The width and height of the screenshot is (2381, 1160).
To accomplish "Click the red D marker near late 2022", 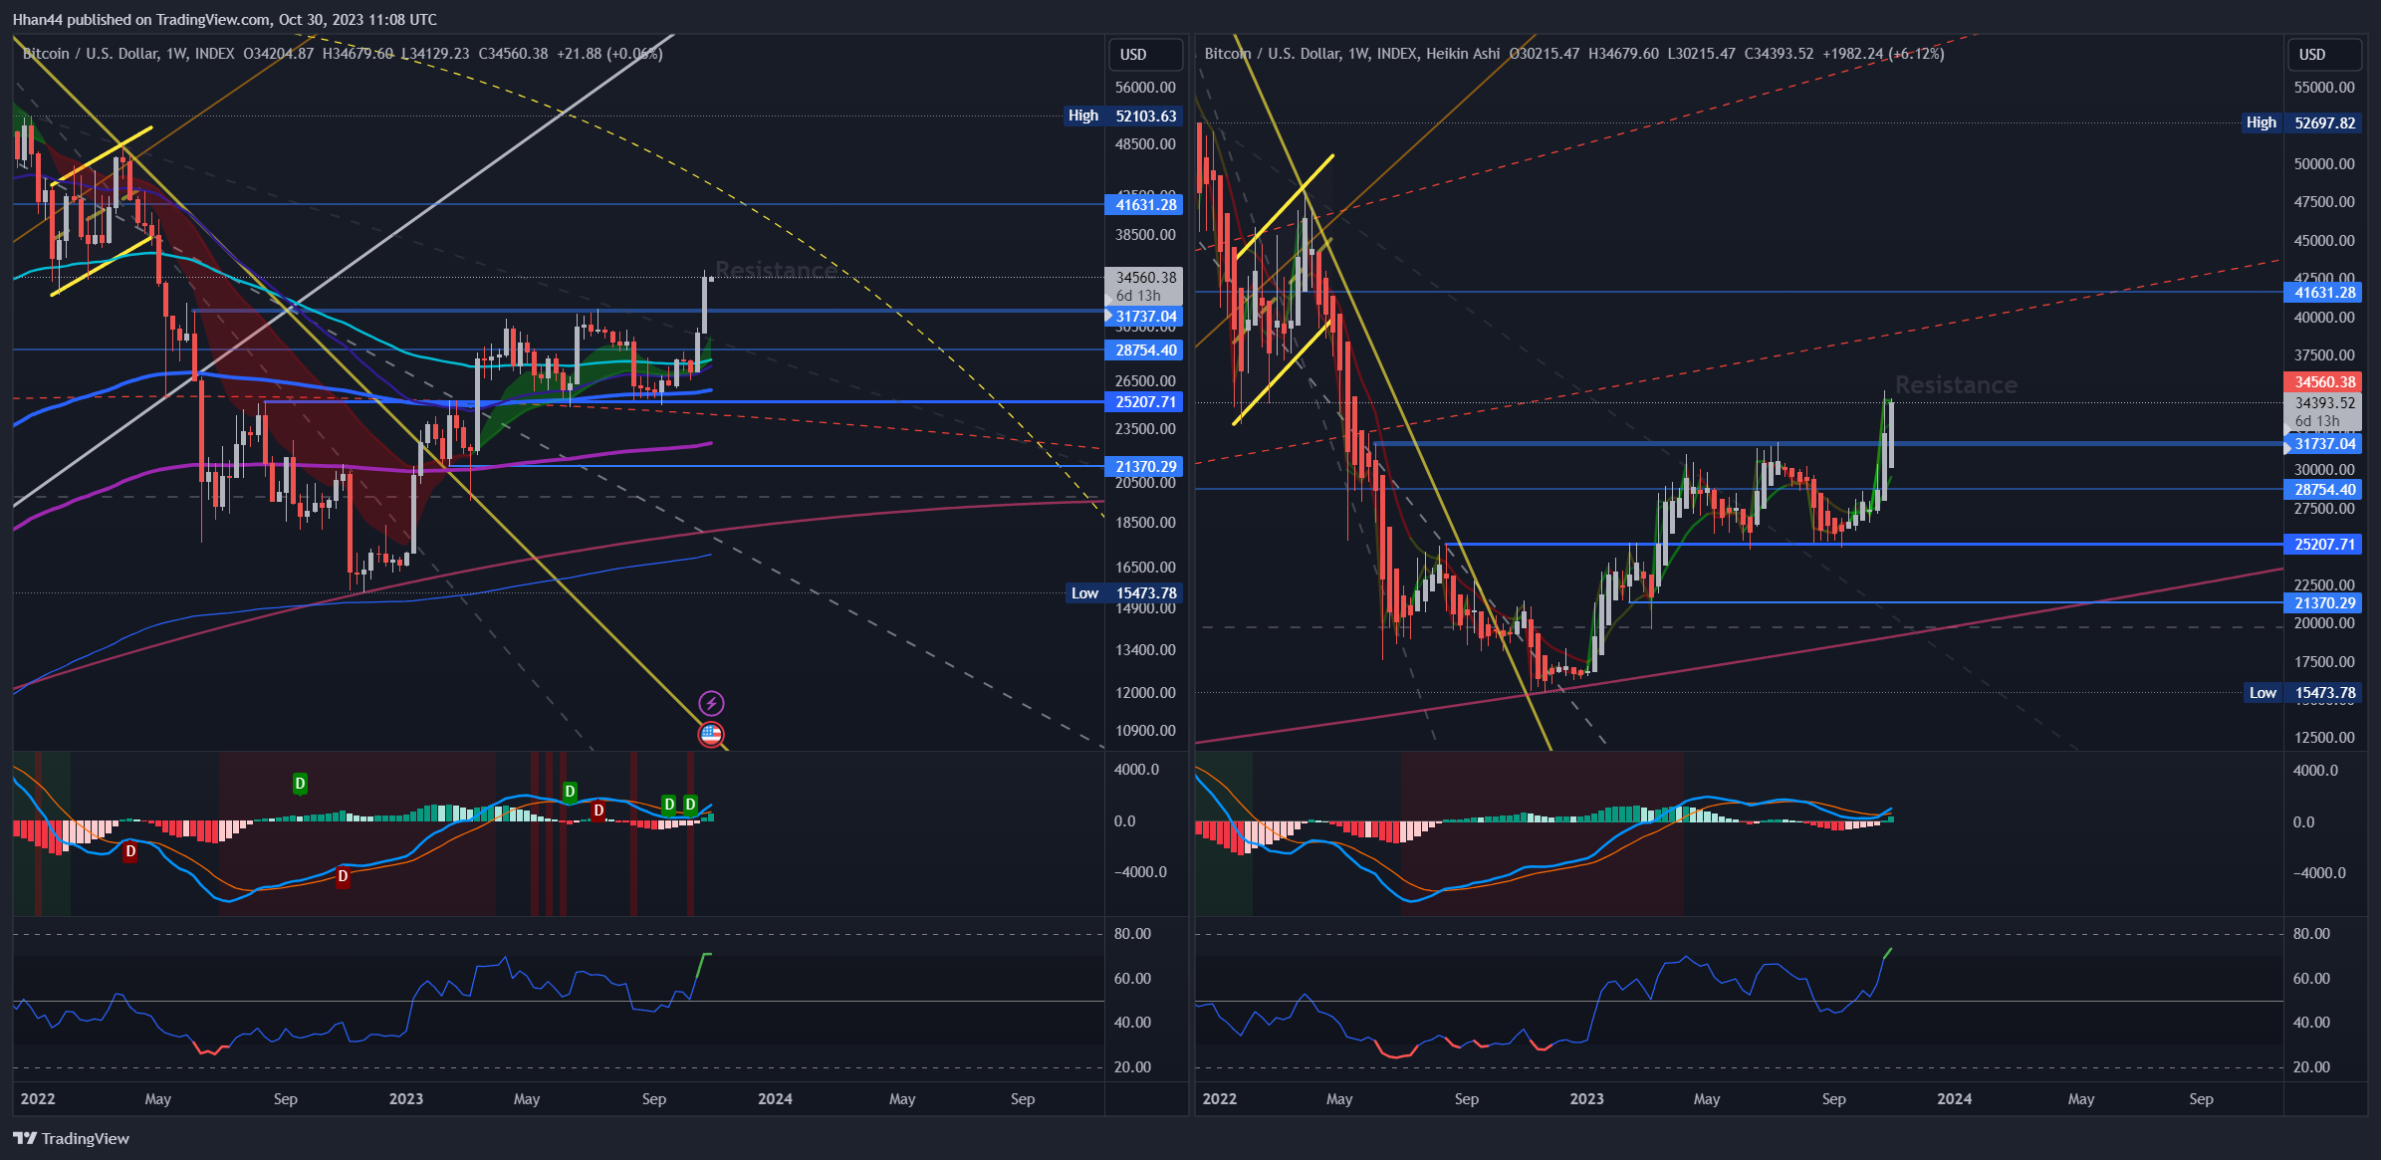I will (x=343, y=876).
